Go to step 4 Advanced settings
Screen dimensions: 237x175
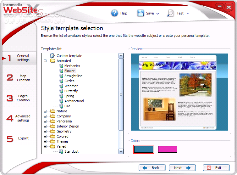click(19, 118)
